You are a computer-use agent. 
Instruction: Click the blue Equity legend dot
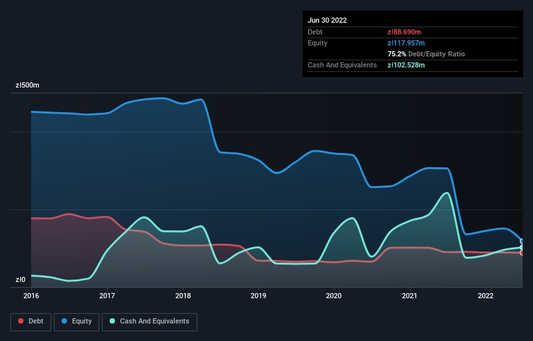pyautogui.click(x=64, y=321)
